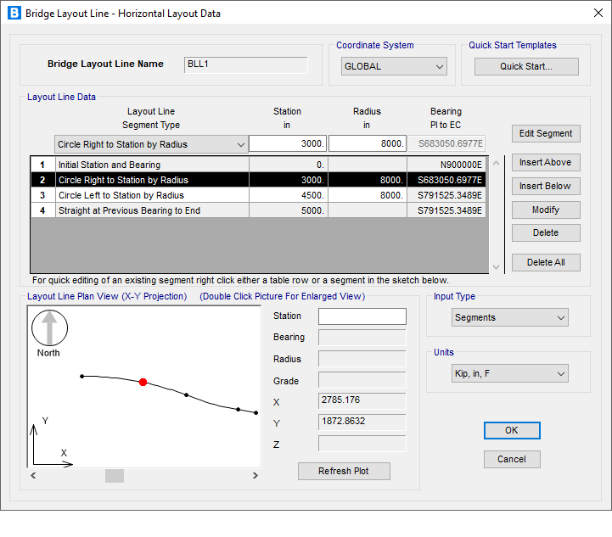Click the Quick Start... button
Viewport: 612px width, 537px height.
coord(525,66)
